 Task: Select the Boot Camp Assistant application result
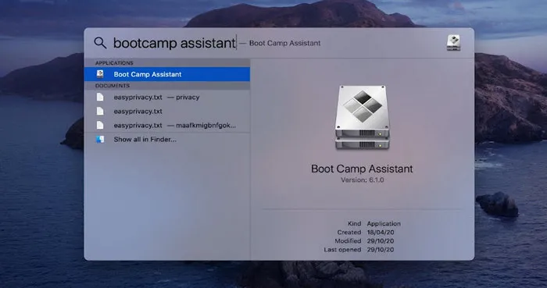click(167, 74)
